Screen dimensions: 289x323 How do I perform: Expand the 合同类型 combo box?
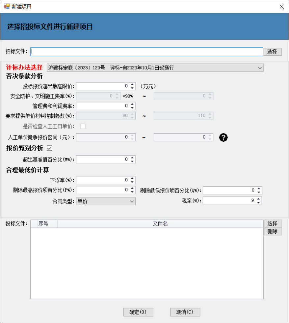132,201
